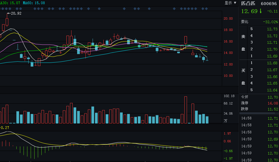
Task: Click the 16.00 price axis label
Action: [x=228, y=41]
